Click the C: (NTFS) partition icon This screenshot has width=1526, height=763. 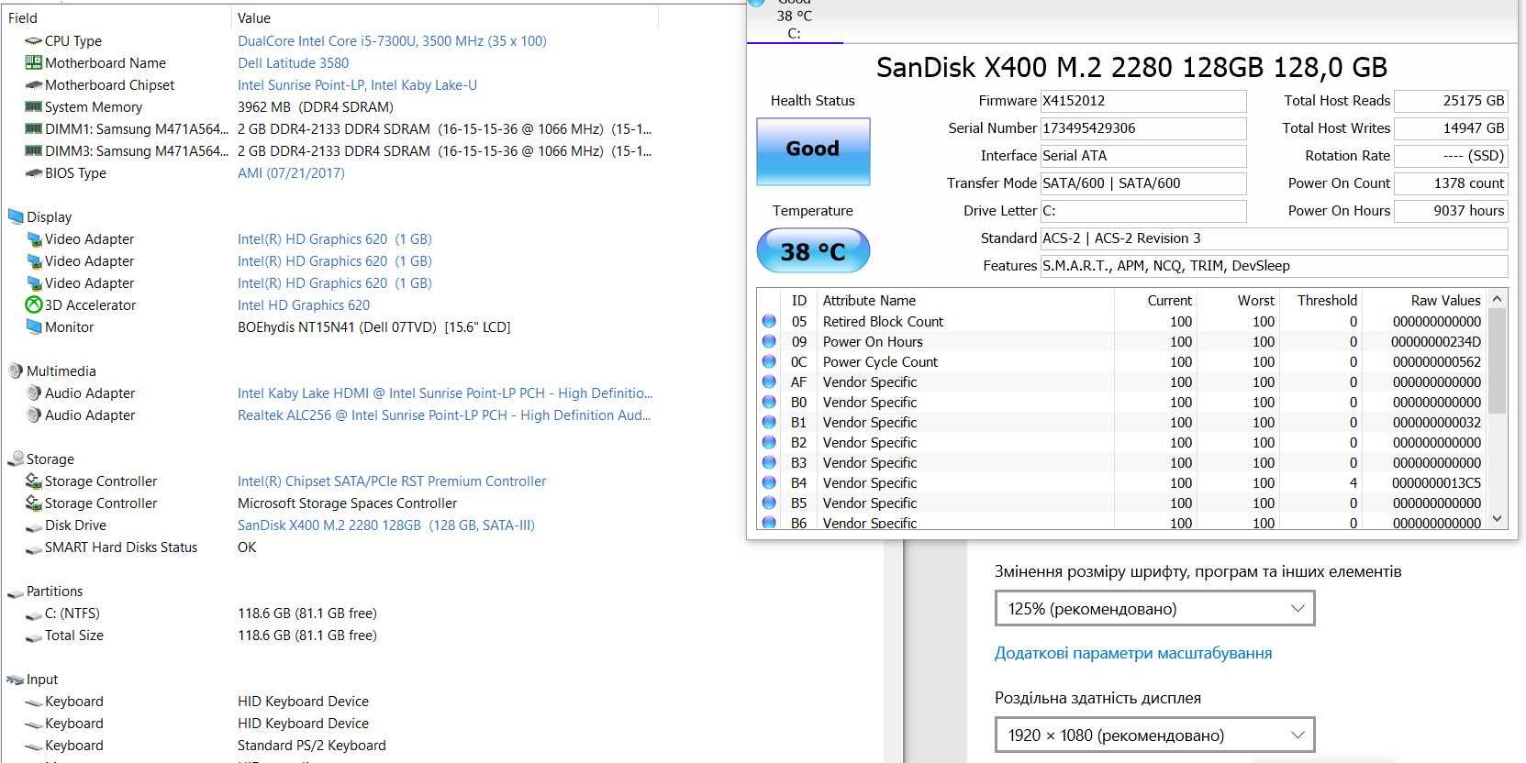click(34, 614)
